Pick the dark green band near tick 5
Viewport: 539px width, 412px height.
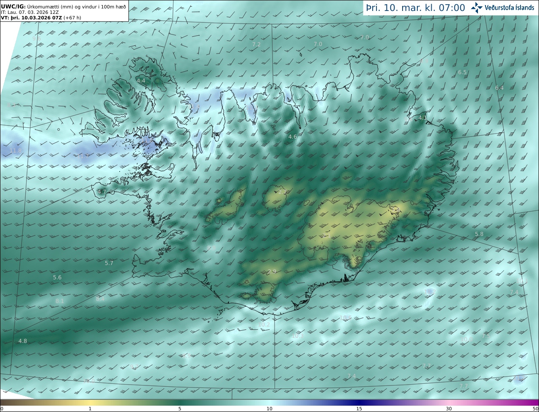click(x=180, y=402)
